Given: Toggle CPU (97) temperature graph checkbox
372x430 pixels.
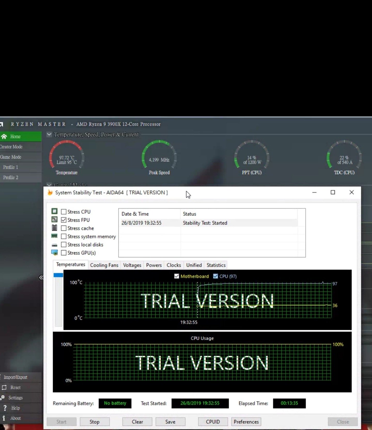Looking at the screenshot, I should (x=215, y=276).
